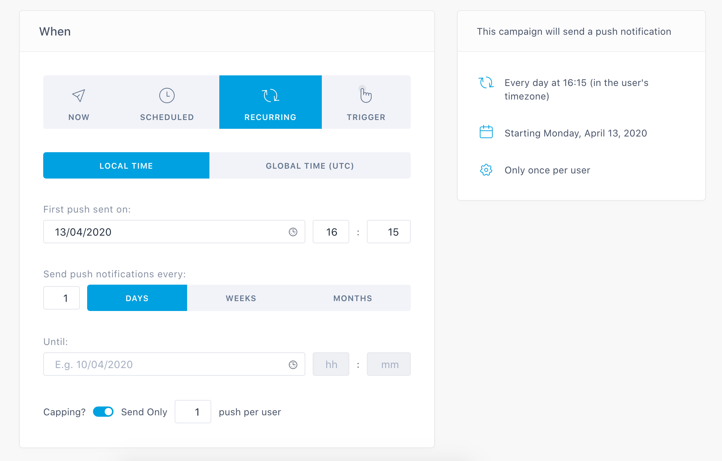
Task: Click the Trigger hand pointer icon
Action: tap(365, 95)
